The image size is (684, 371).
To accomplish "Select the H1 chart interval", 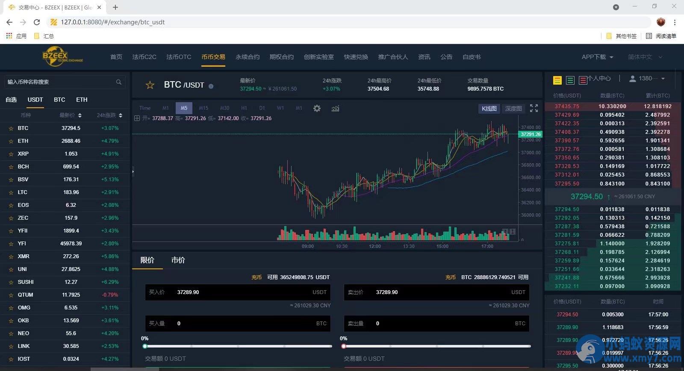I will coord(244,108).
